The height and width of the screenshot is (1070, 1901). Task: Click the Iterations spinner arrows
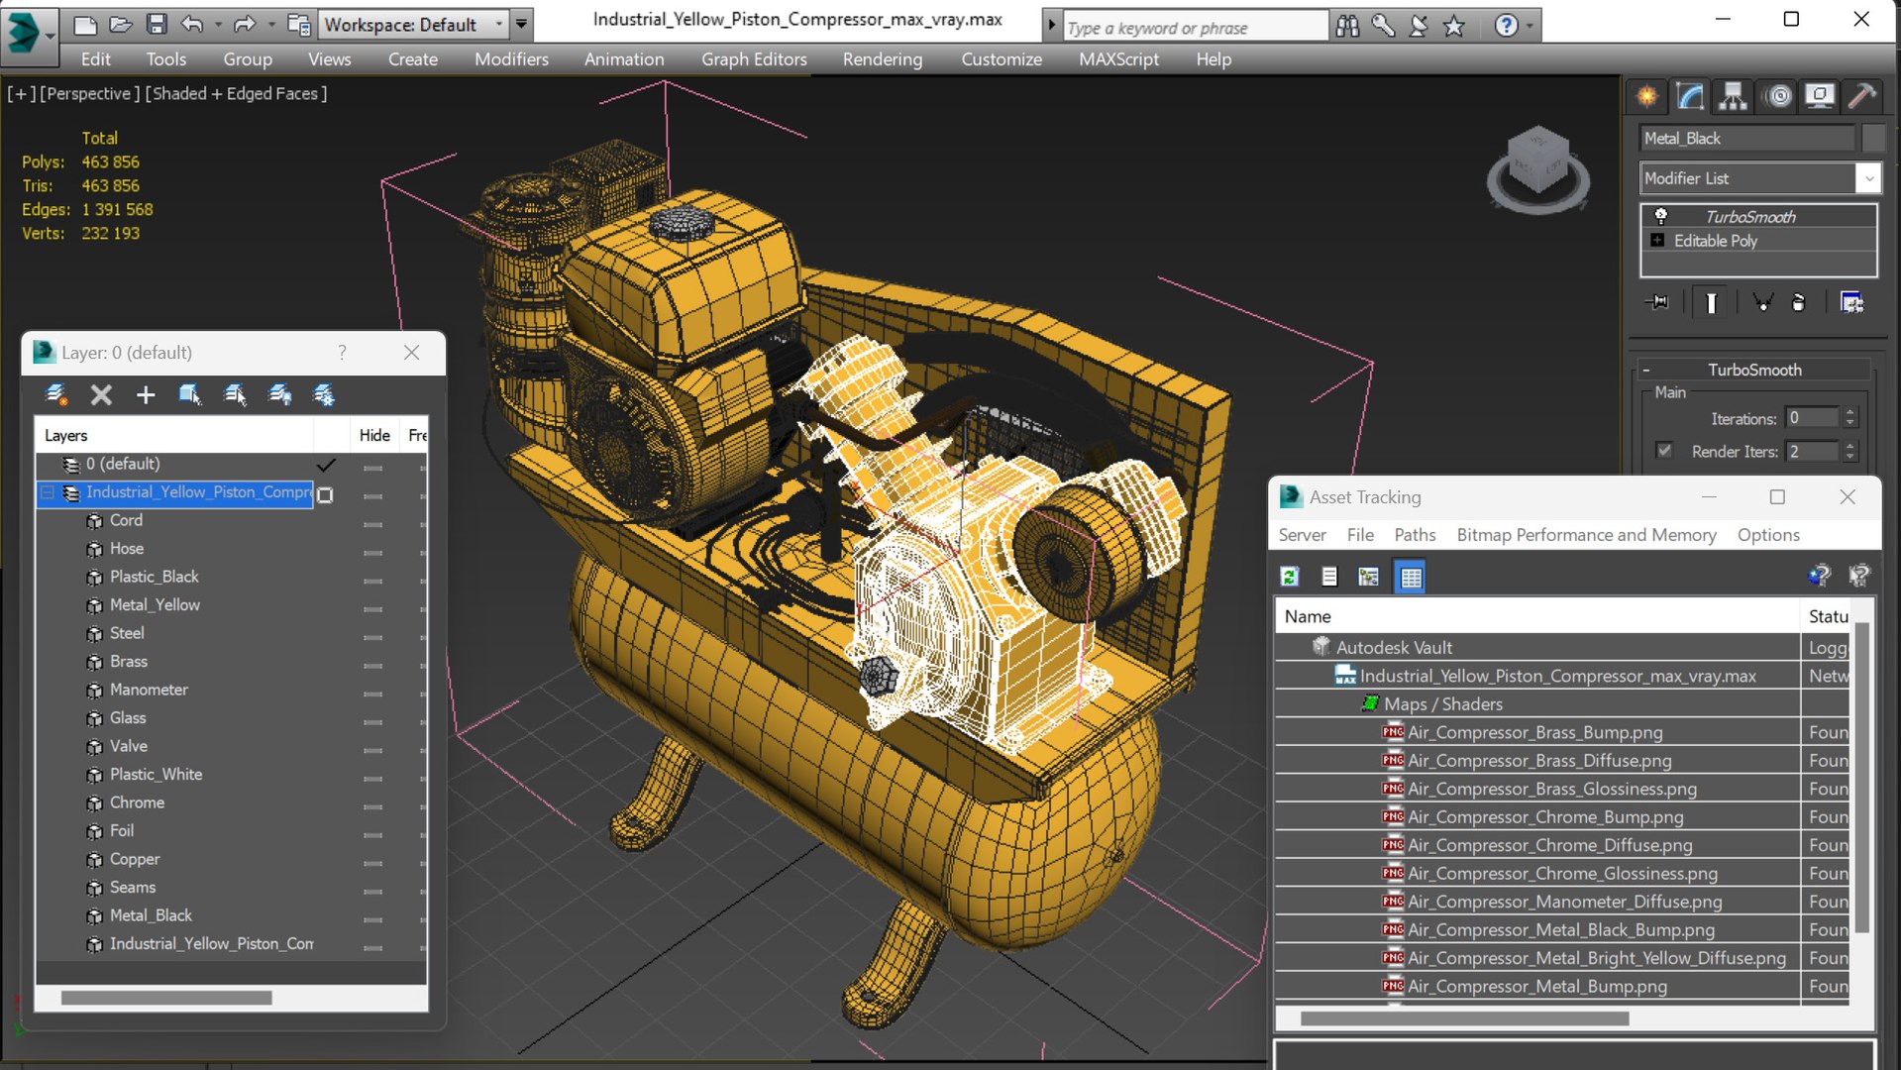pyautogui.click(x=1849, y=418)
